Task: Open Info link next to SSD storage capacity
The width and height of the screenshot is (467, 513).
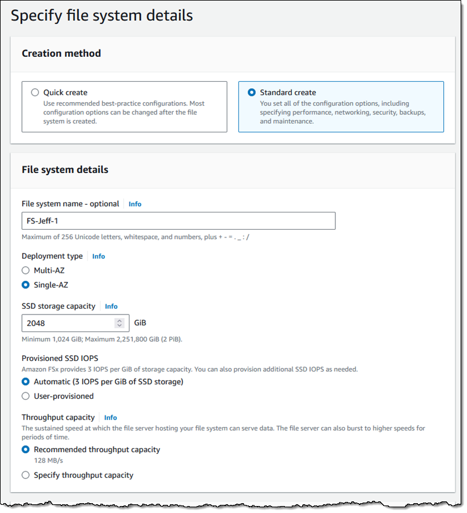Action: [x=111, y=306]
